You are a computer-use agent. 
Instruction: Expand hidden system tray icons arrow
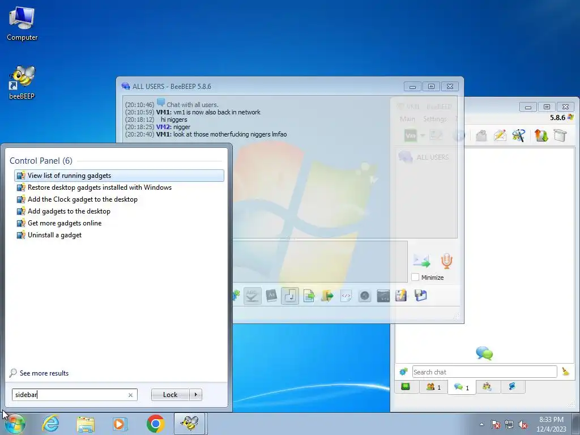tap(481, 424)
